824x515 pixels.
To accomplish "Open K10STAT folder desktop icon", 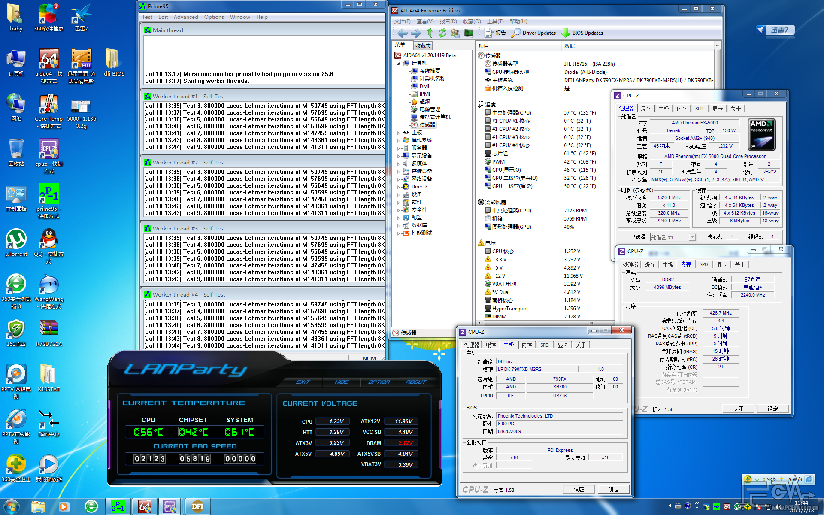I will click(48, 378).
